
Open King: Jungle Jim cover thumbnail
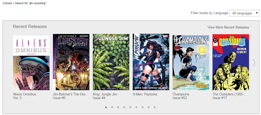[x=111, y=62]
